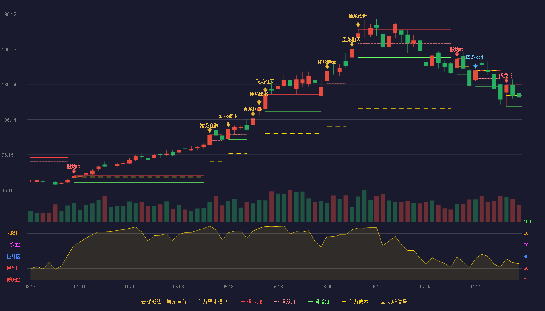Click the 196.12 price axis label
The width and height of the screenshot is (545, 311).
click(x=9, y=14)
